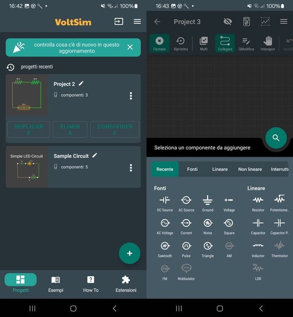Rename Sample Circuit with the pencil icon
Screen dimensions: 293x317
pos(95,155)
